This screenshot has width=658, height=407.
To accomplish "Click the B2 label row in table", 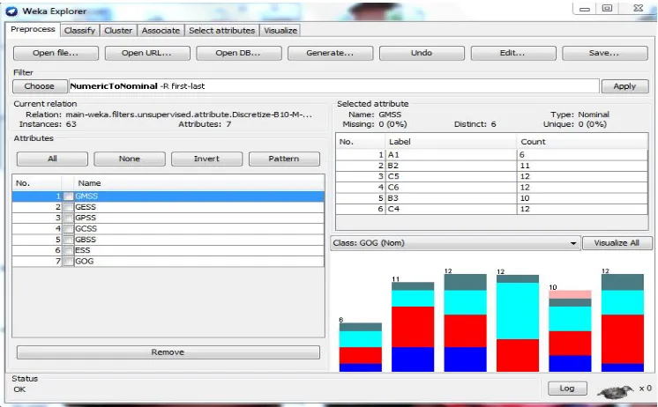I will tap(492, 166).
